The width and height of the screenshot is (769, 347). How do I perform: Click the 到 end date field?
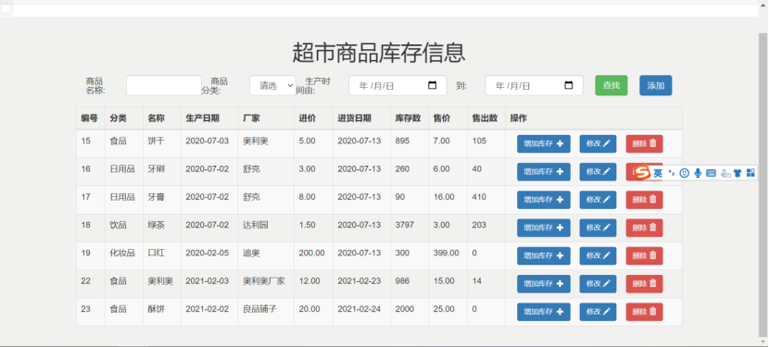coord(534,85)
